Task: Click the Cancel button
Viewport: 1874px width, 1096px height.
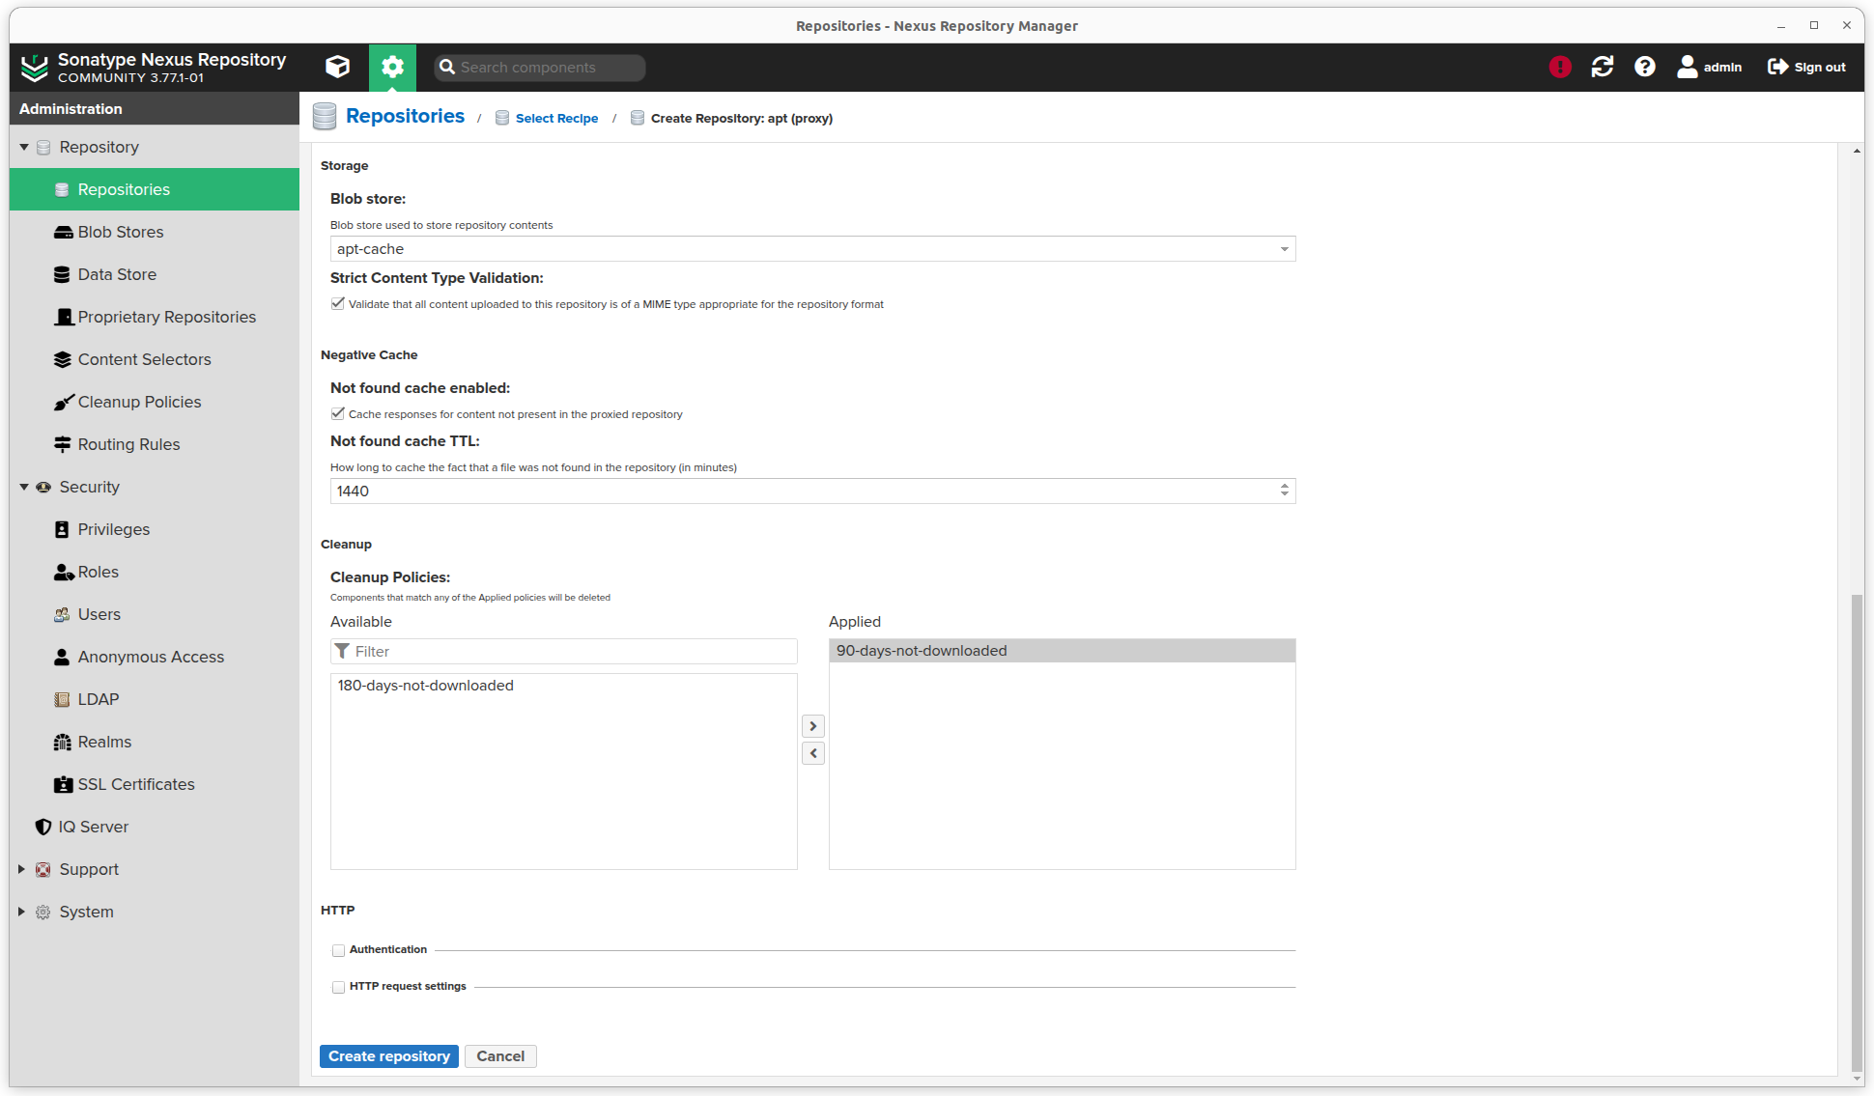Action: 500,1056
